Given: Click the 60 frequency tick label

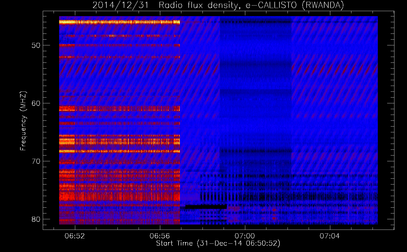Looking at the screenshot, I should click(x=36, y=103).
